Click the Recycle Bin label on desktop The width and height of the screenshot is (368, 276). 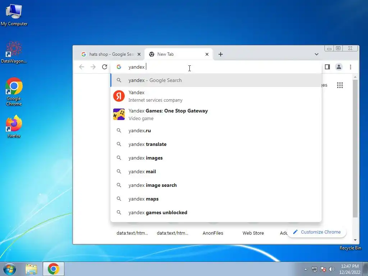coord(350,248)
